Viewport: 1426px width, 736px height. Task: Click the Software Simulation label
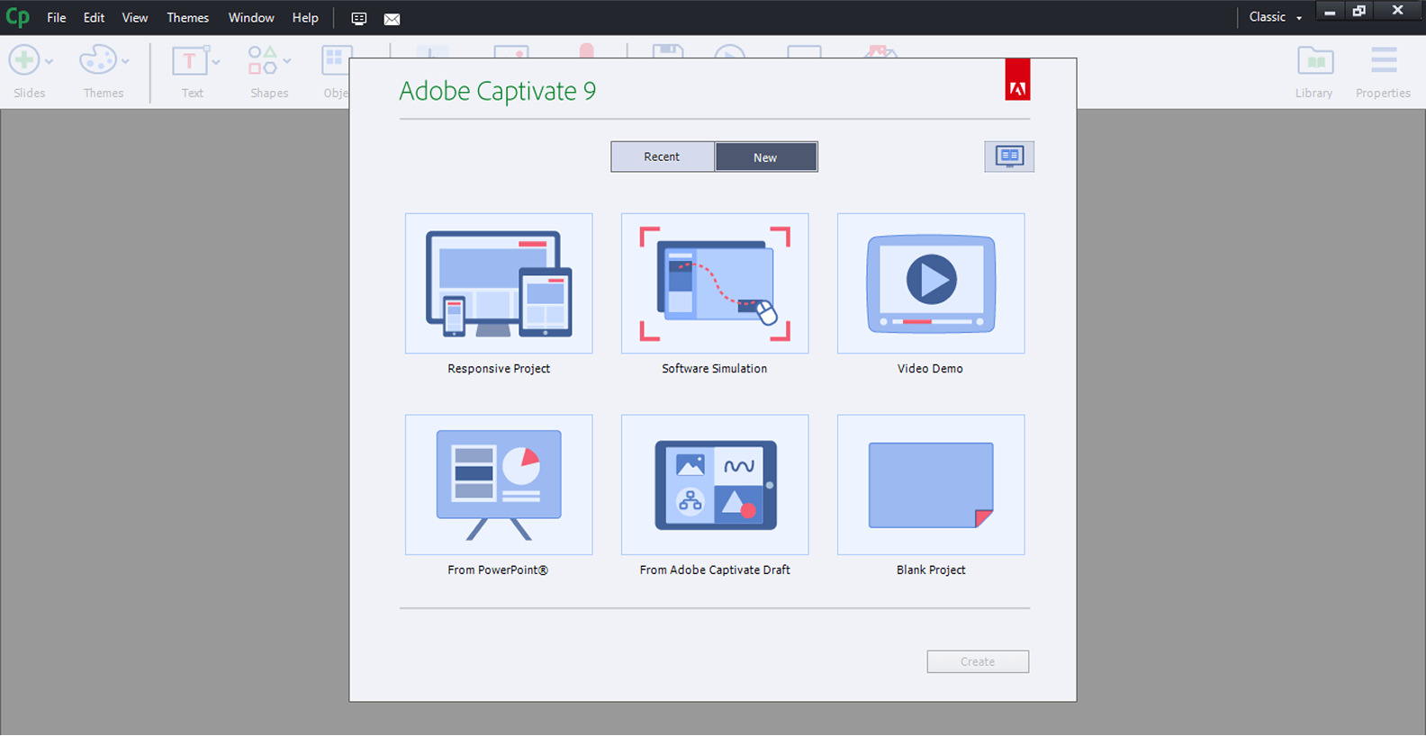pos(715,369)
